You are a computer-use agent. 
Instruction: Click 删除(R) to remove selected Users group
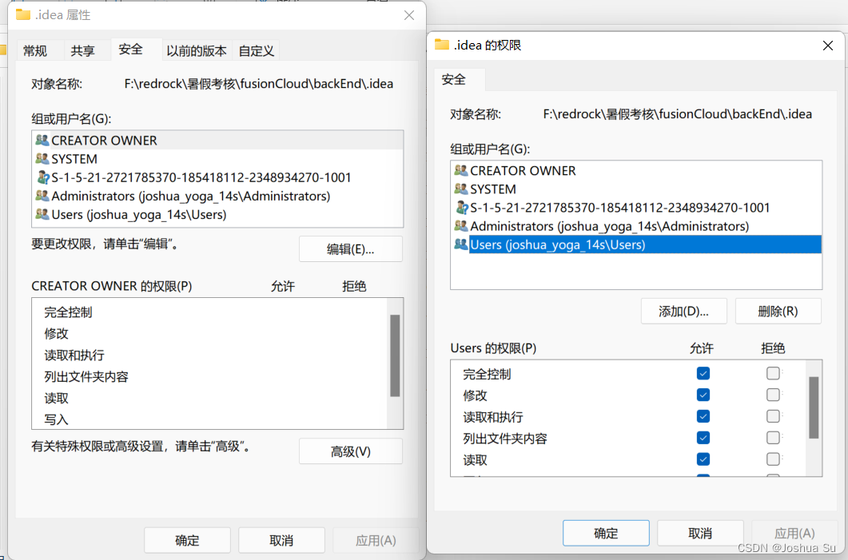coord(778,311)
